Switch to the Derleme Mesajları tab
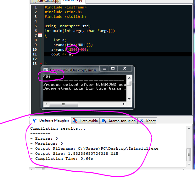195x177 pixels. (51, 120)
